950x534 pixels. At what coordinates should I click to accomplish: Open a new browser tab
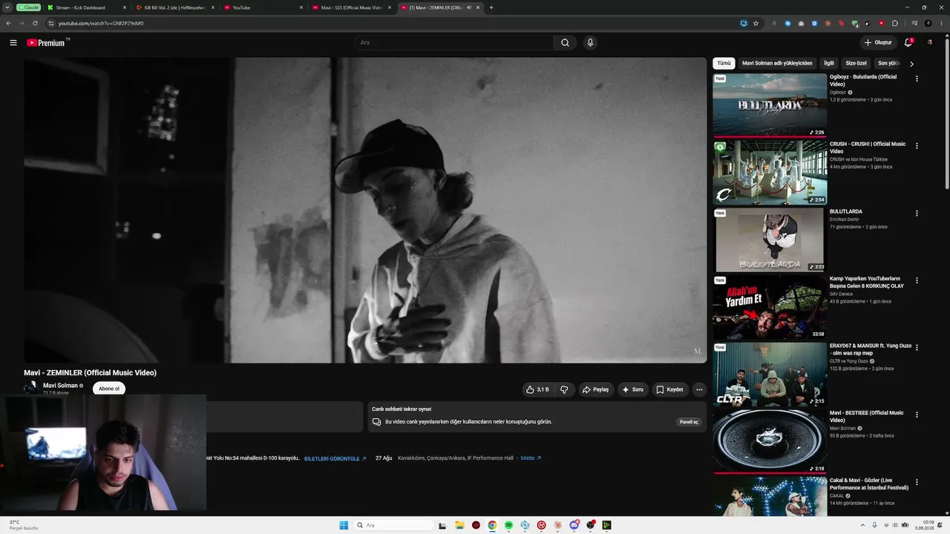(491, 7)
